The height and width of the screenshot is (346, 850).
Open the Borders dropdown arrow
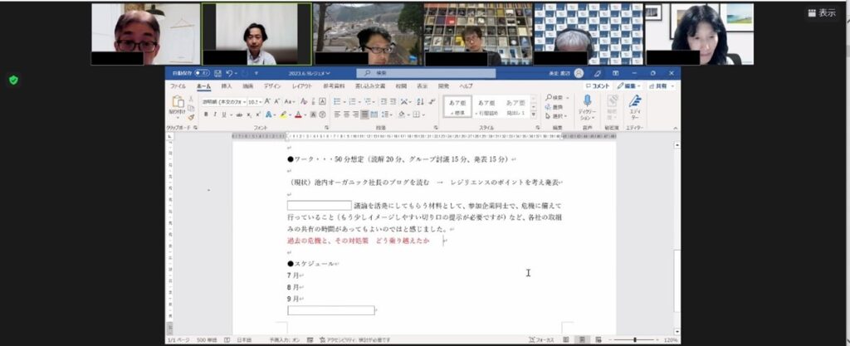click(x=423, y=115)
